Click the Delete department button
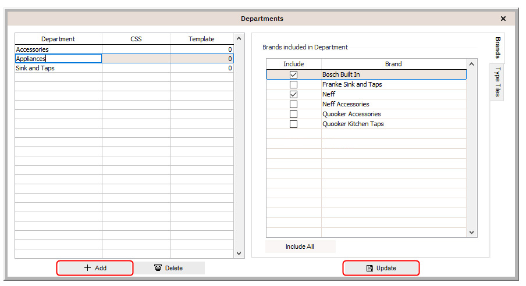The width and height of the screenshot is (526, 286). tap(169, 268)
